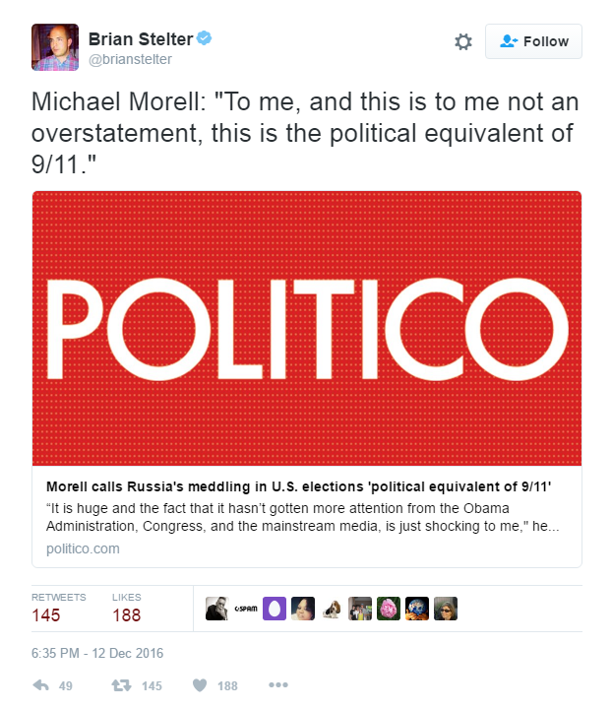Screen dimensions: 612x709
Task: Click the purple egg avatar
Action: coord(275,609)
